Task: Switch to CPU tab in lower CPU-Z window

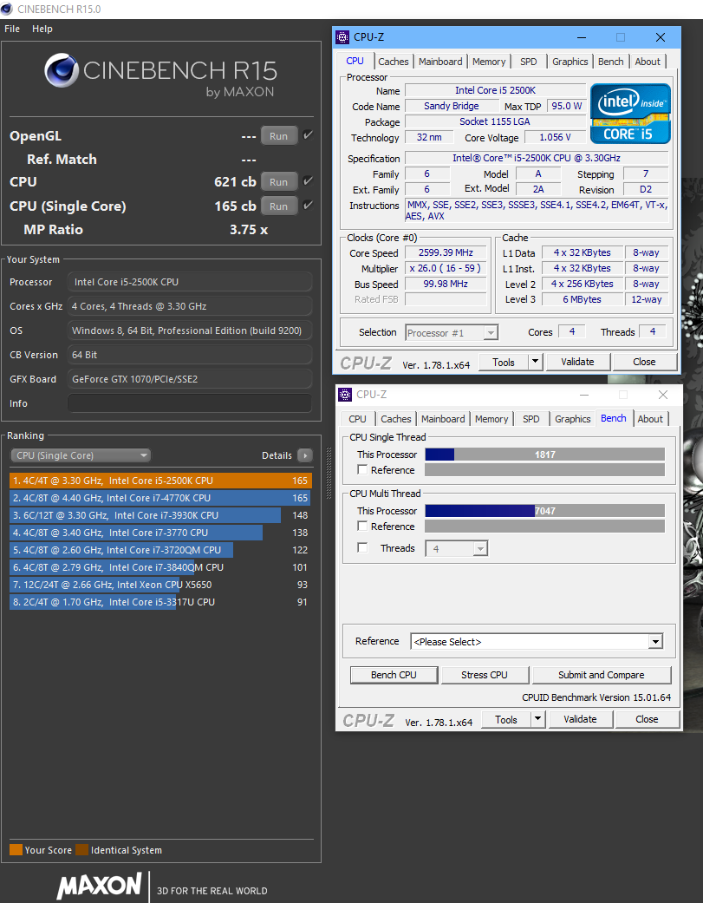Action: [357, 419]
